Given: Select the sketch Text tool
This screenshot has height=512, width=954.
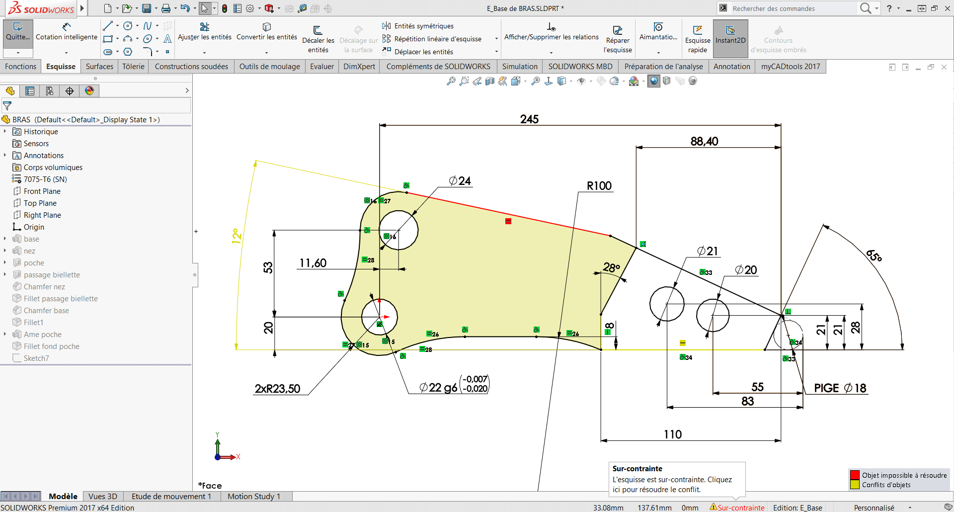Looking at the screenshot, I should click(167, 39).
